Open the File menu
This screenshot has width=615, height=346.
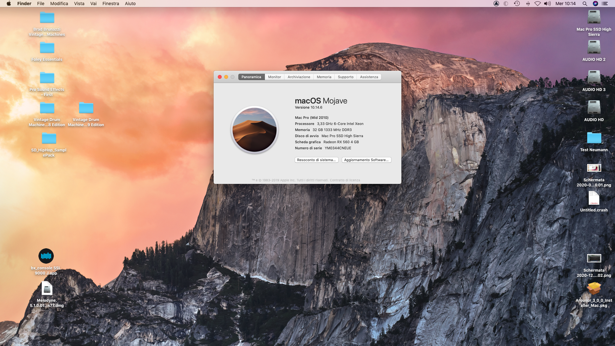[41, 4]
